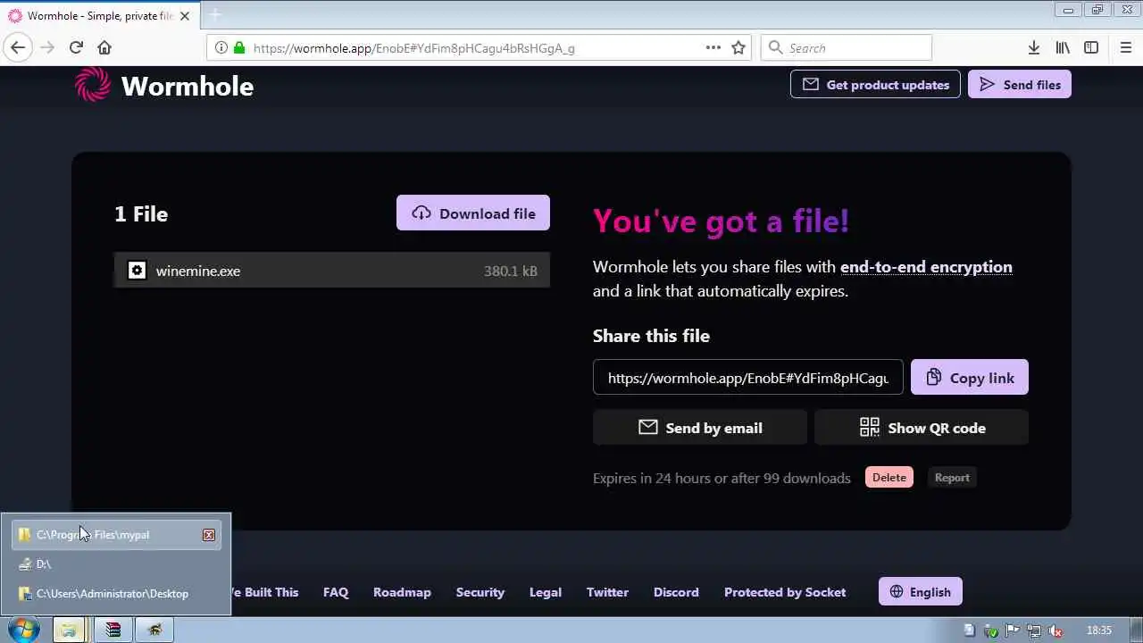Click the winemine.exe file type icon
The height and width of the screenshot is (643, 1143).
click(x=137, y=271)
